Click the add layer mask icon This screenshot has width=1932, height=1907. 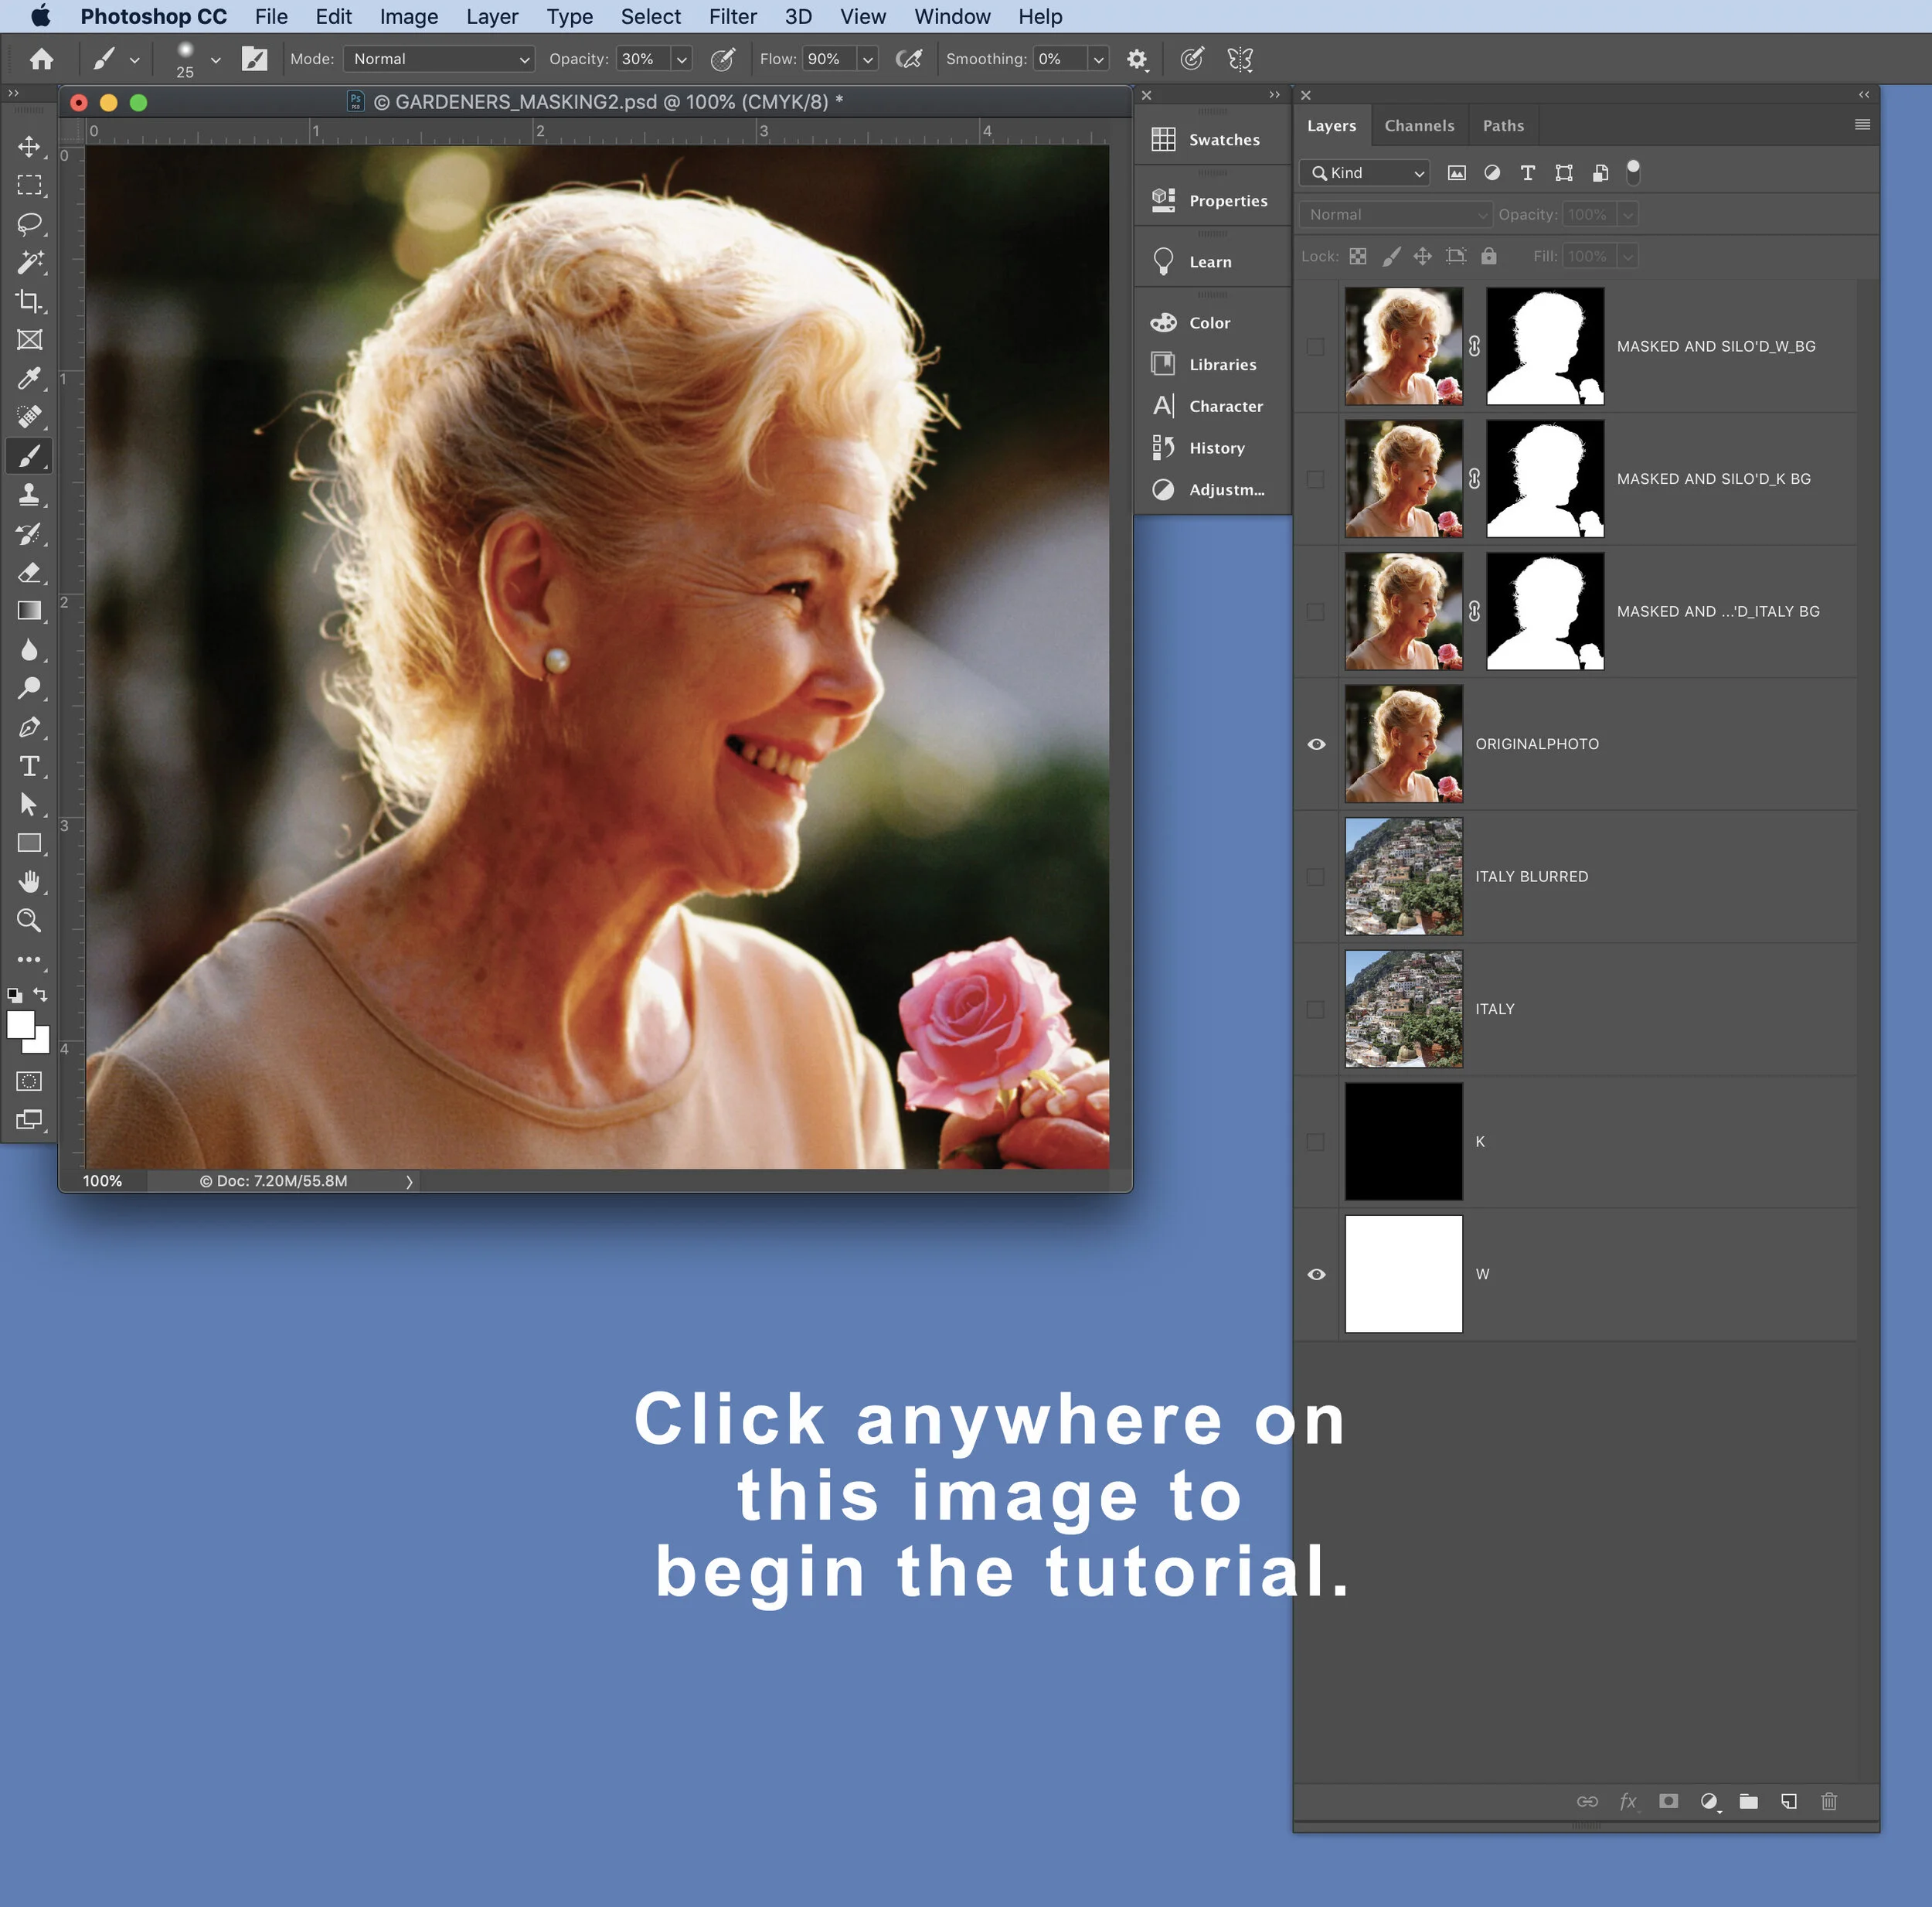click(1668, 1802)
